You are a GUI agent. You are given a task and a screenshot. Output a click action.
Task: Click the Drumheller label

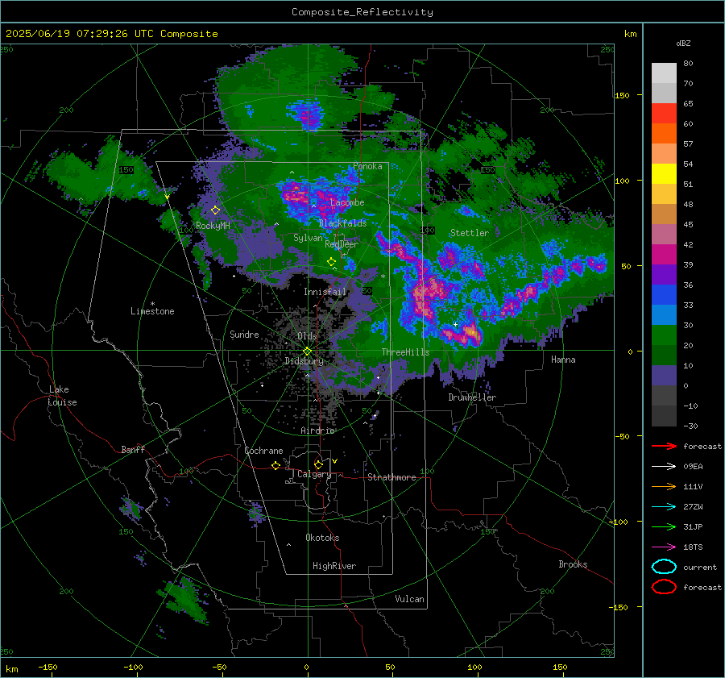coord(472,397)
